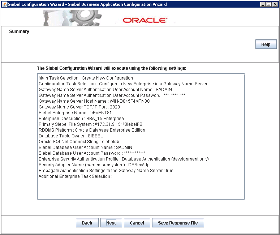Click 'Additional Enterprise Task Selection' line
280x235 pixels.
pos(76,176)
